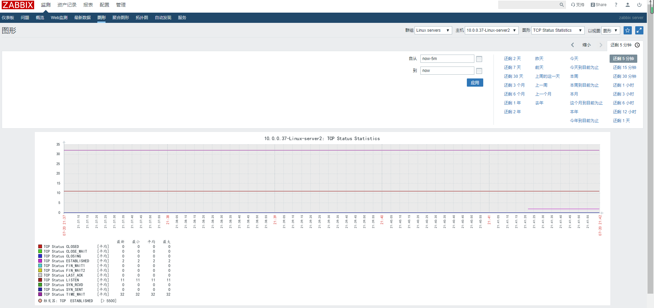Go to next time period arrow
The width and height of the screenshot is (654, 308).
coord(601,45)
